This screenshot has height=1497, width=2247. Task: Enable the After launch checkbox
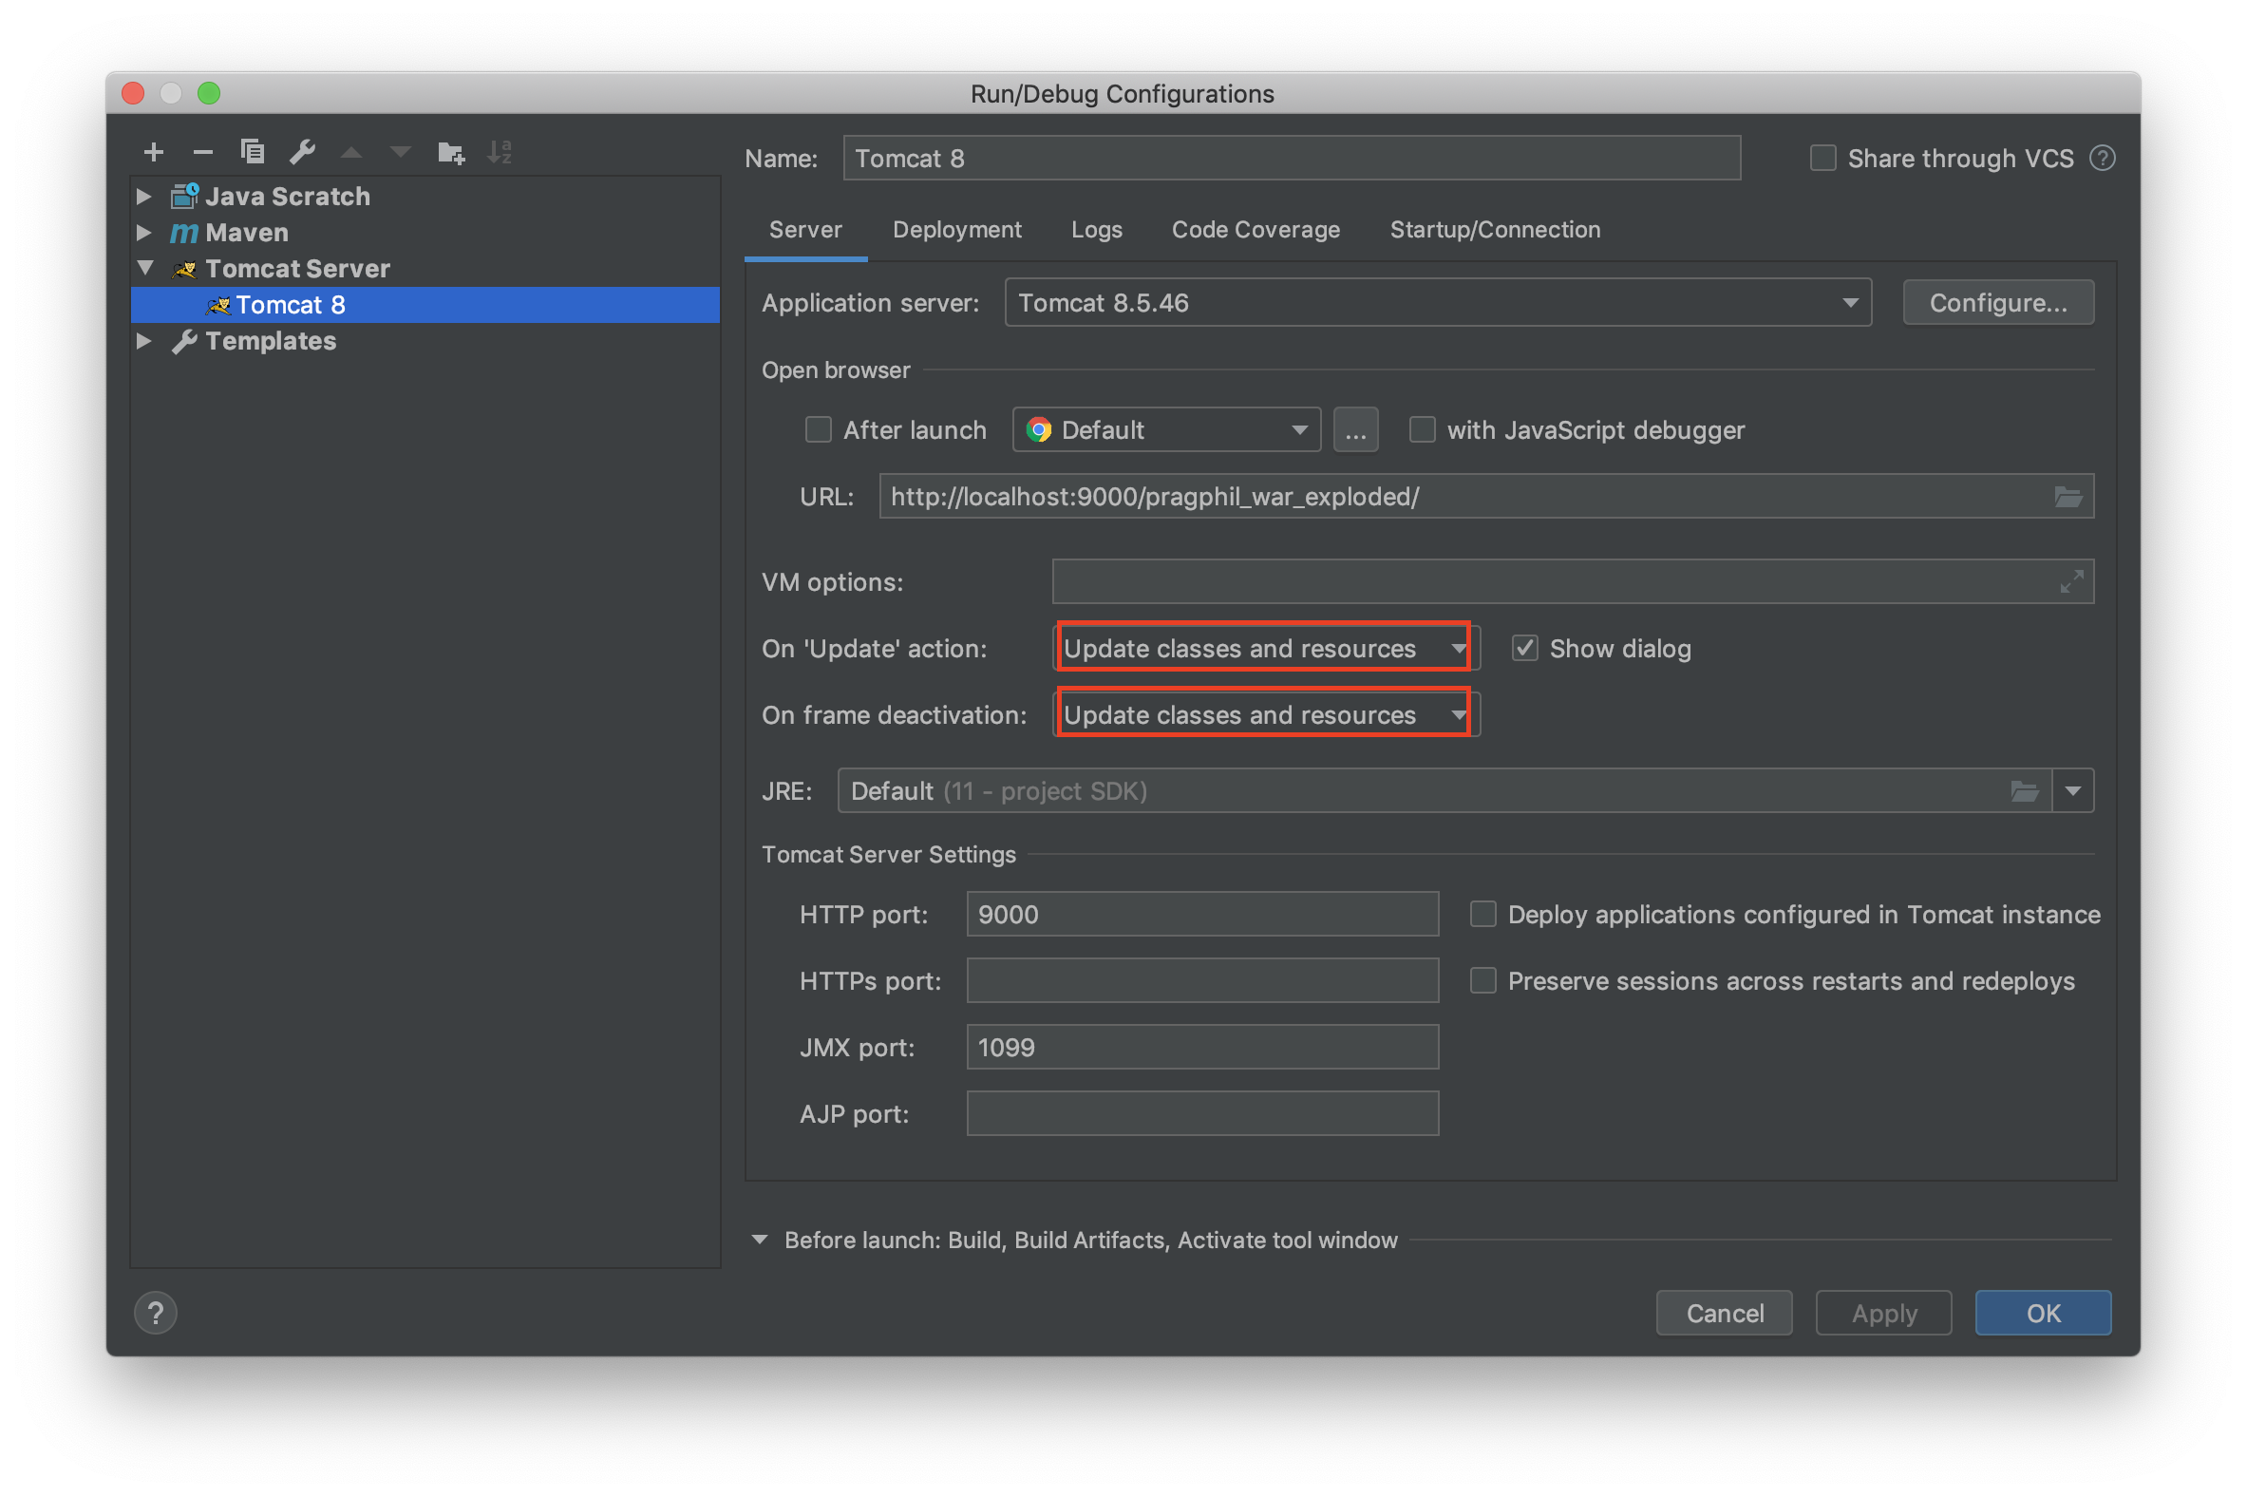tap(818, 430)
